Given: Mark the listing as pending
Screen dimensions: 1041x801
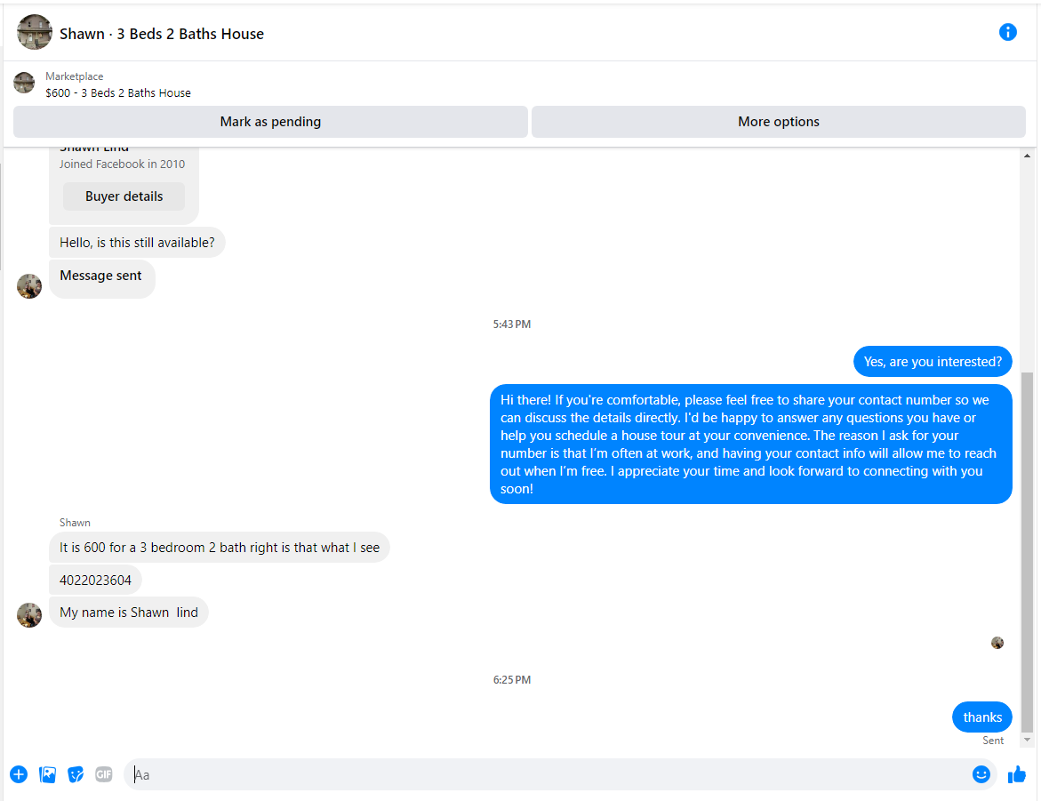Looking at the screenshot, I should click(x=270, y=122).
